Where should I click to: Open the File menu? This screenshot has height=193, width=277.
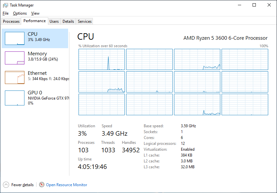click(x=6, y=13)
